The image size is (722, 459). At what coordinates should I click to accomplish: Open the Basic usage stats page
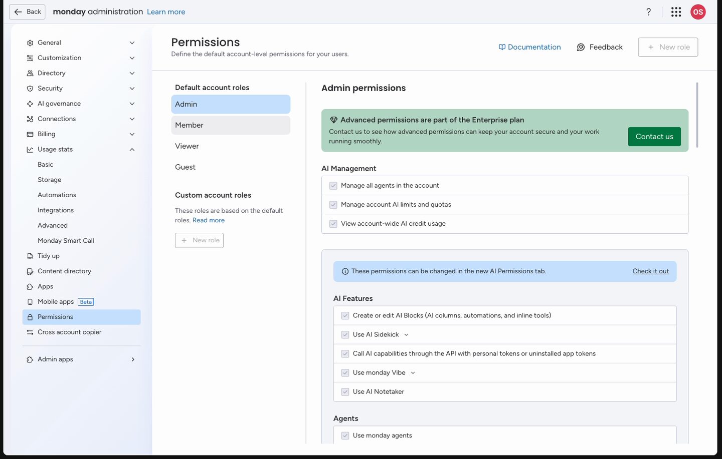[x=46, y=165]
